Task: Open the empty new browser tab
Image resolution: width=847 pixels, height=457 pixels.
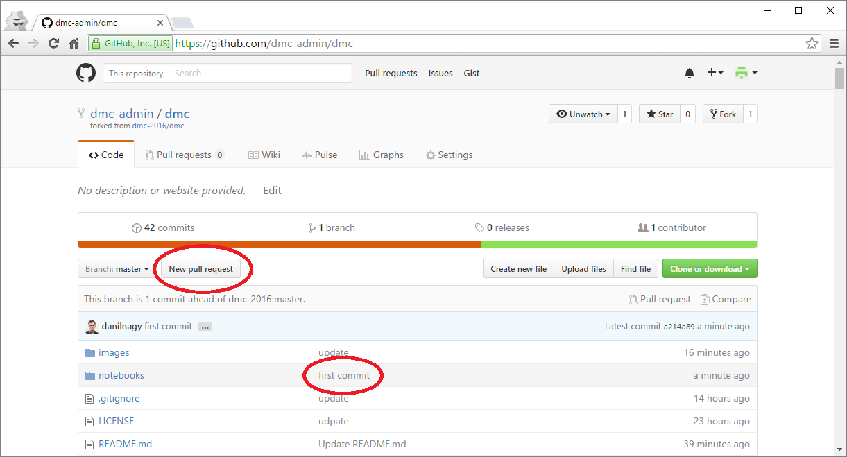Action: point(182,23)
